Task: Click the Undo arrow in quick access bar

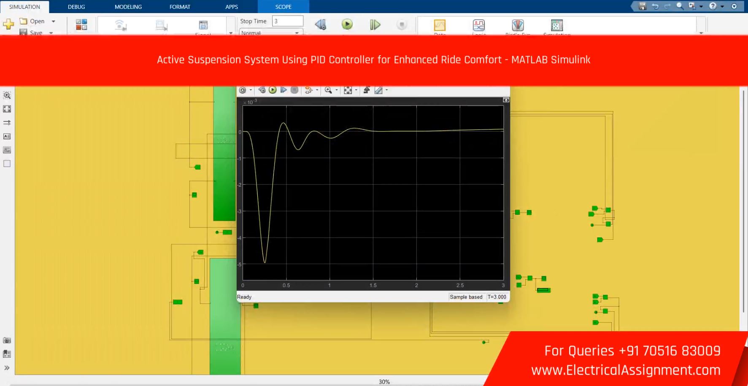Action: 655,6
